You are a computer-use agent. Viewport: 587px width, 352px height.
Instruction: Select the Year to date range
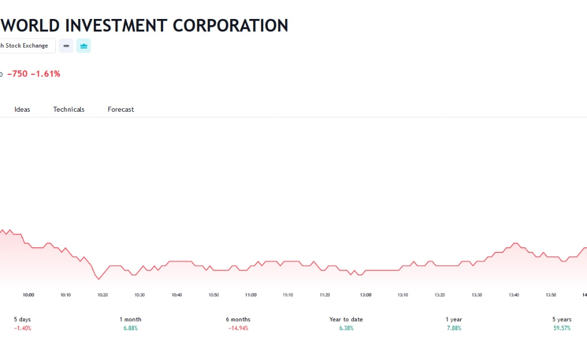point(346,324)
